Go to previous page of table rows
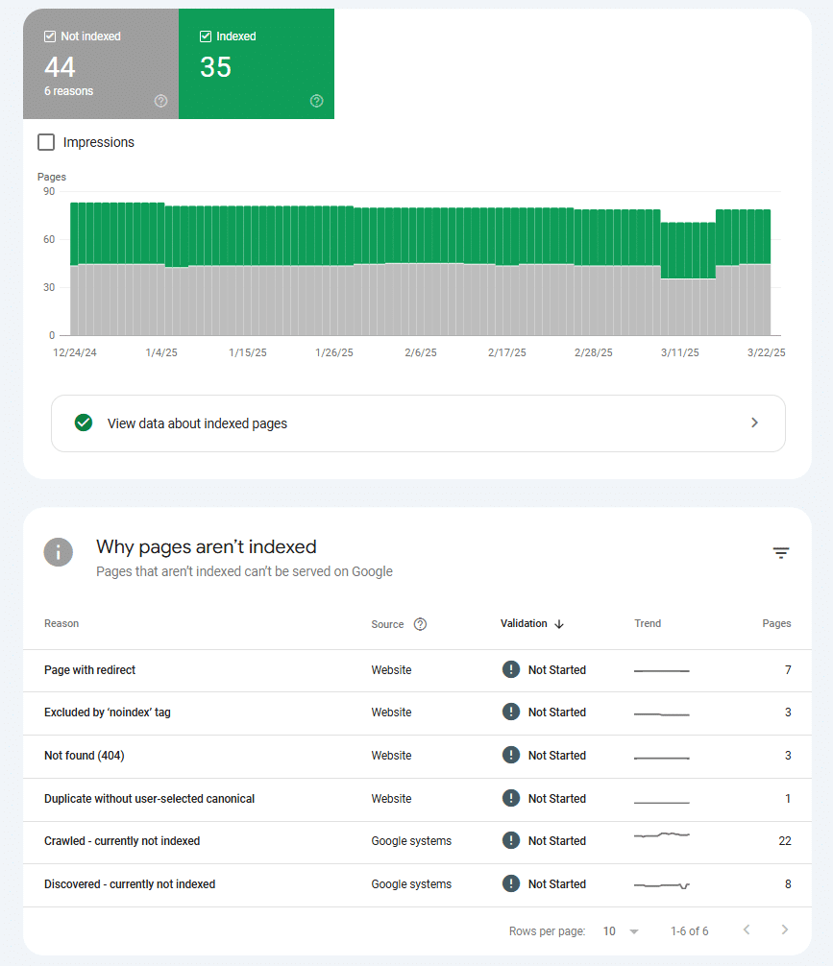 coord(747,930)
